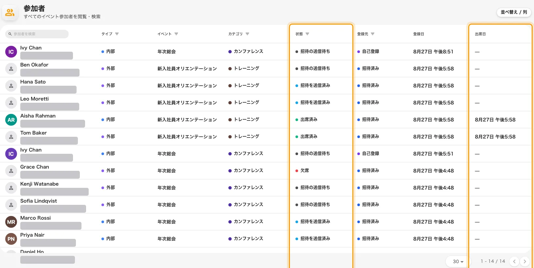The image size is (534, 268).
Task: Click Tom Baker's person avatar icon
Action: pyautogui.click(x=11, y=137)
